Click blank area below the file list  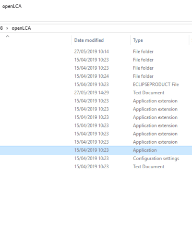click(x=96, y=208)
